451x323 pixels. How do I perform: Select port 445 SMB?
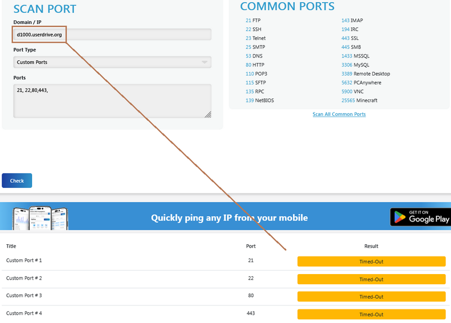pos(351,47)
